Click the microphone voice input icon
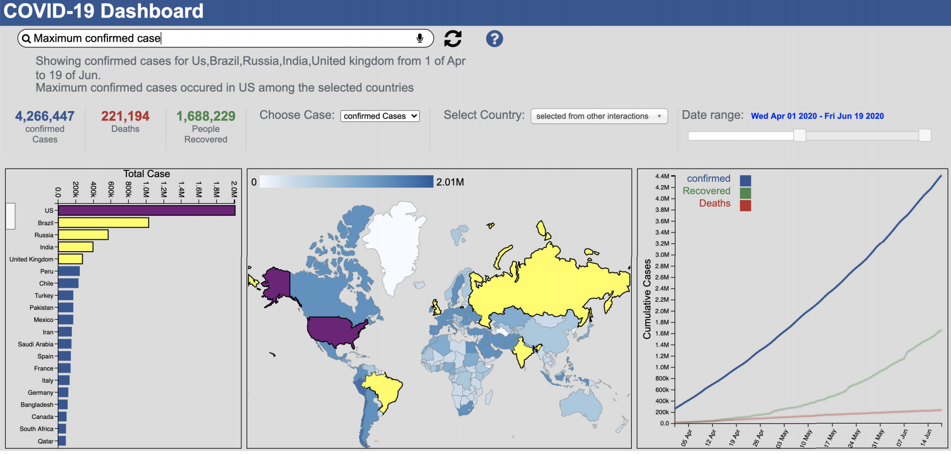This screenshot has width=951, height=454. point(419,38)
